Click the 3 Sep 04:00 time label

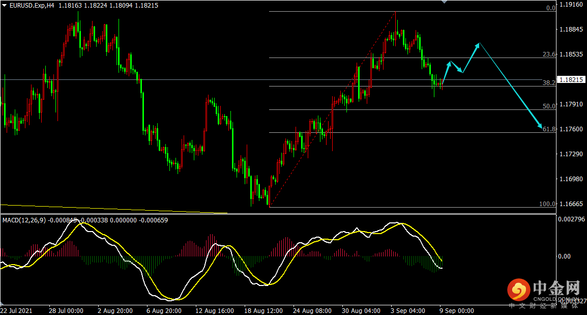pyautogui.click(x=407, y=311)
